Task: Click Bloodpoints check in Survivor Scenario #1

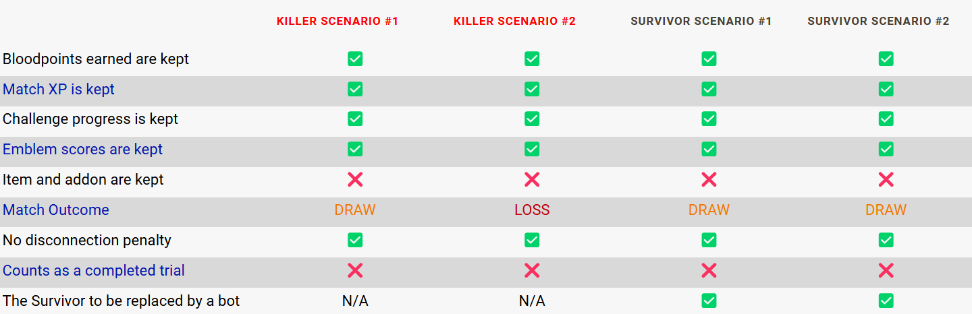Action: coord(709,59)
